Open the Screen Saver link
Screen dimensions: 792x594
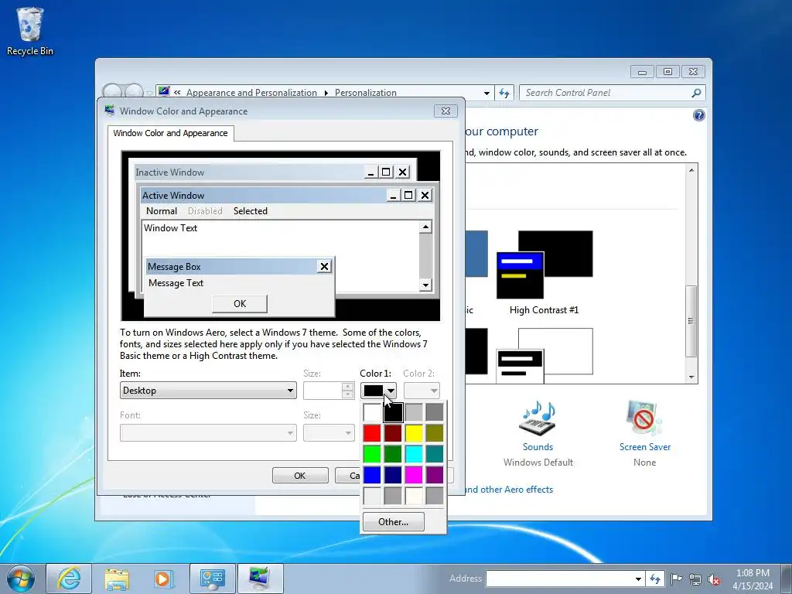point(644,447)
